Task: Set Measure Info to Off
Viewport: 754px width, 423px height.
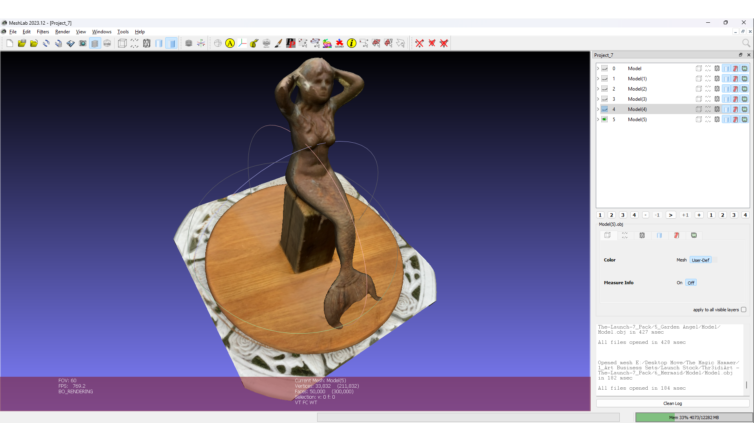Action: [691, 283]
